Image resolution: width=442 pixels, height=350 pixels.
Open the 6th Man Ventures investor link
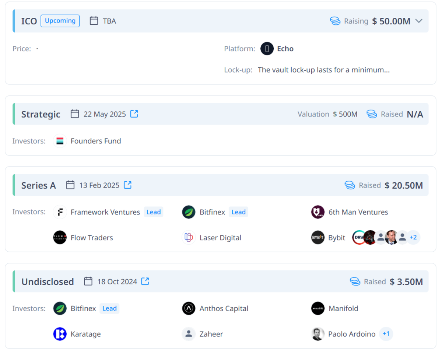[x=358, y=212]
